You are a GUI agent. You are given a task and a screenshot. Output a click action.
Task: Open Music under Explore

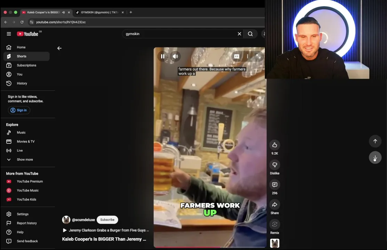(x=26, y=132)
